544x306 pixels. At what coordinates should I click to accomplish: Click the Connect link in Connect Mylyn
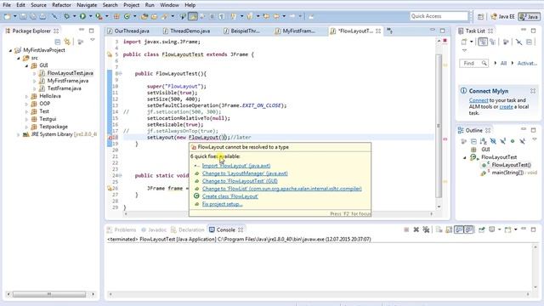(479, 100)
